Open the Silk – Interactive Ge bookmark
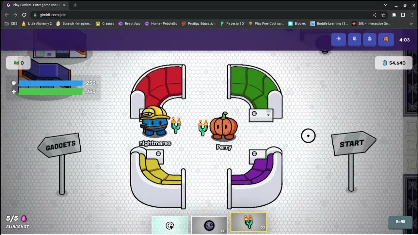Image resolution: width=418 pixels, height=235 pixels. click(x=371, y=23)
